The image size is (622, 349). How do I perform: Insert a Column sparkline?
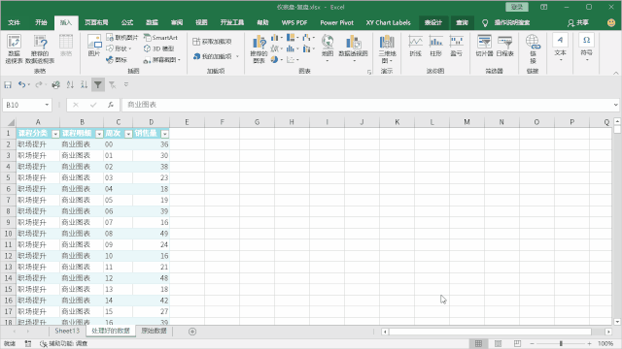click(436, 46)
